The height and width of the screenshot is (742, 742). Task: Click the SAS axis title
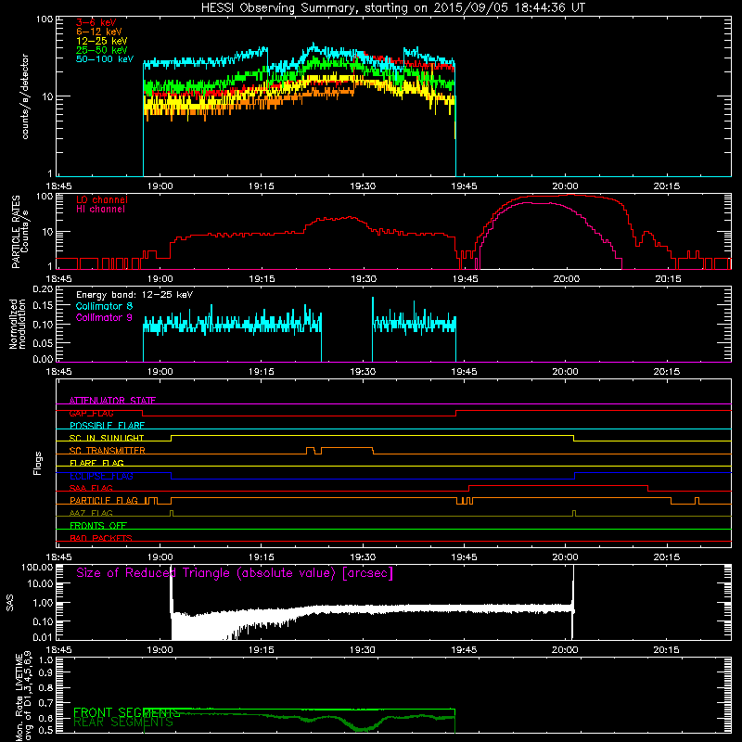(x=10, y=603)
